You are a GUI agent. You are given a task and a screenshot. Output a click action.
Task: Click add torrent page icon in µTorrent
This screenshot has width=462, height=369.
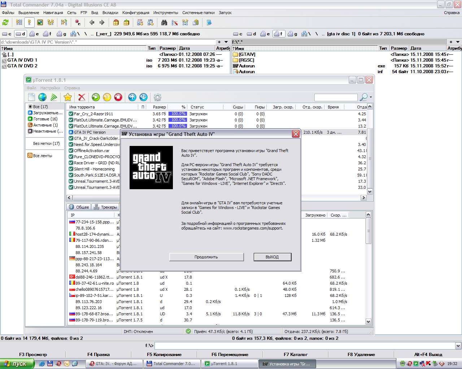pos(32,97)
